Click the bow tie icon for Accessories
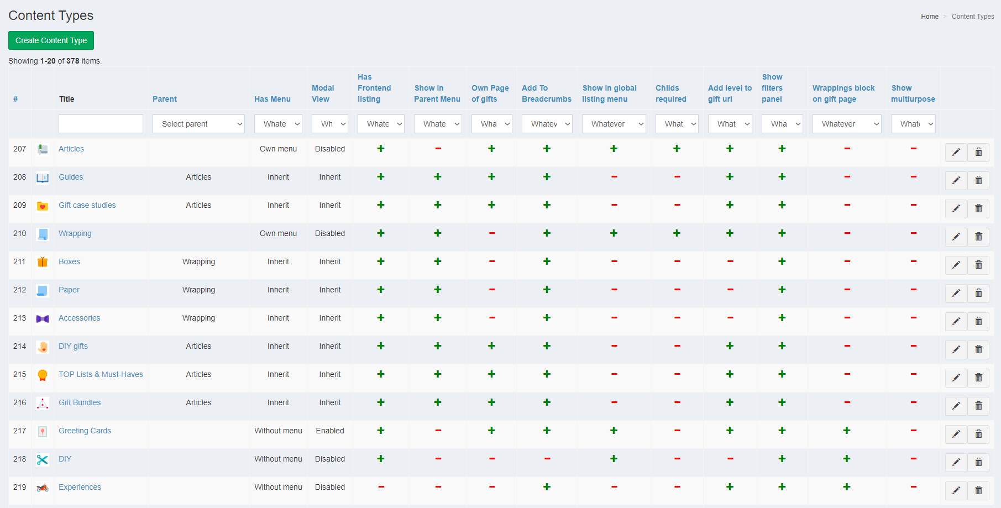The image size is (1001, 508). pyautogui.click(x=43, y=319)
